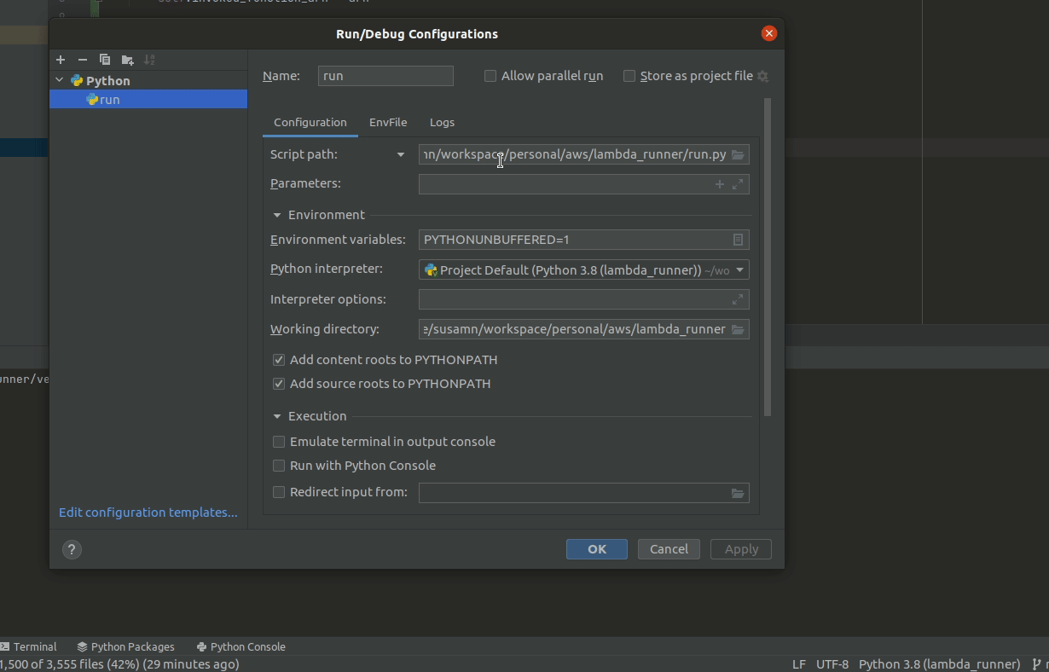Open environment variables editor icon

coord(738,240)
